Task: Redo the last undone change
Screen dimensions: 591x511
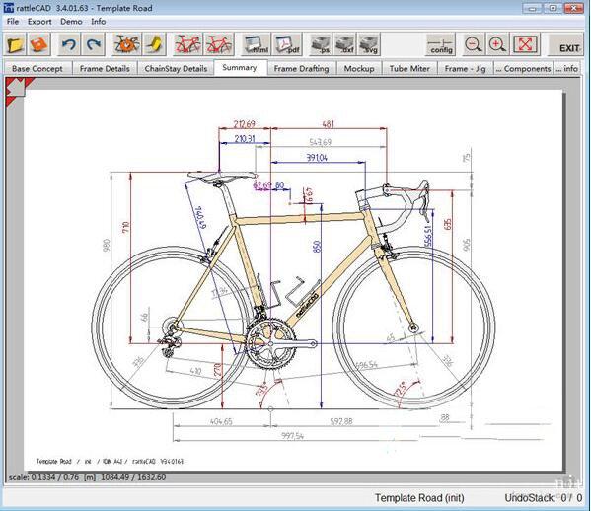Action: click(94, 44)
